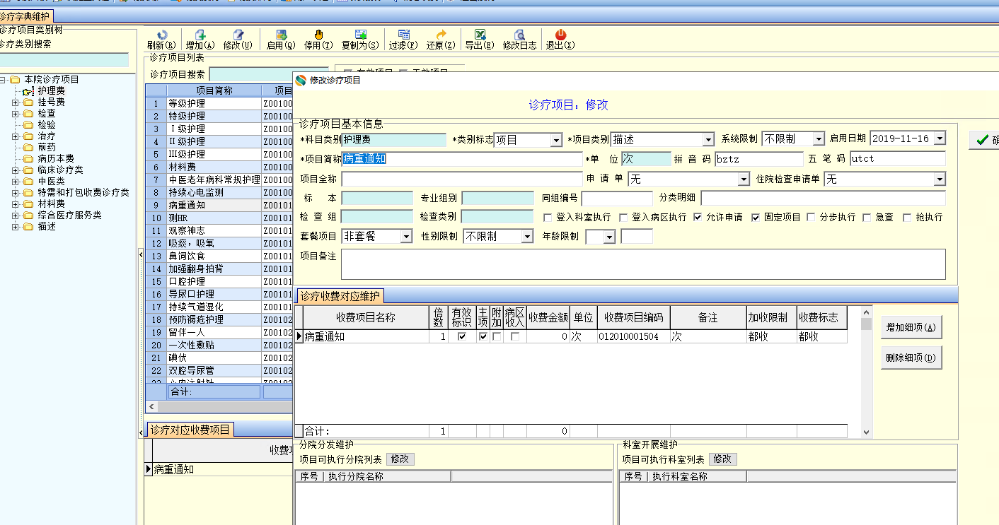Select the 诊疗对应收费项目 tab
The width and height of the screenshot is (999, 525).
coord(190,430)
